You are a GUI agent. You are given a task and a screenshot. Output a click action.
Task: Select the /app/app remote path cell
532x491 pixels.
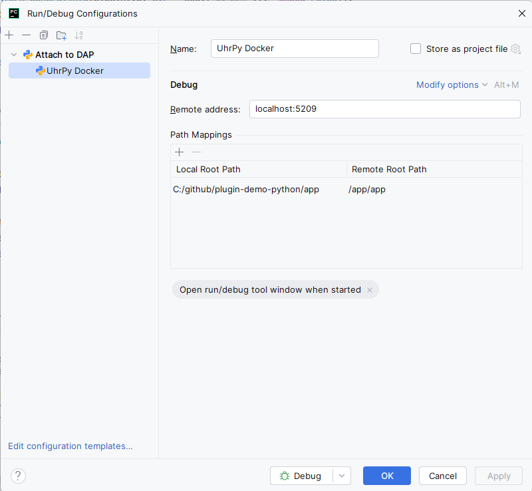(x=434, y=189)
